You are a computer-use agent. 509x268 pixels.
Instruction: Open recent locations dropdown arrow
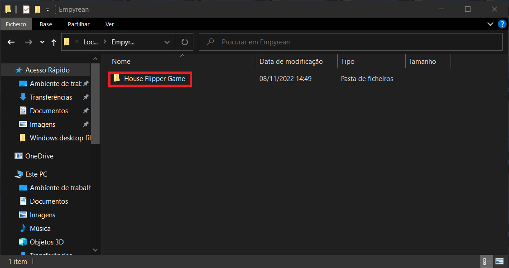click(42, 42)
